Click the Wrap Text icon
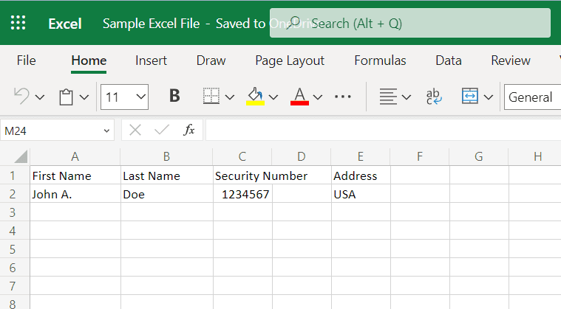The image size is (561, 309). (x=434, y=97)
